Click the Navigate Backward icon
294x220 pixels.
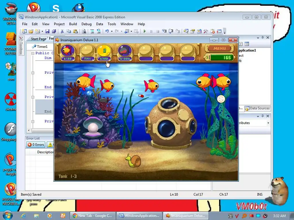pyautogui.click(x=127, y=31)
